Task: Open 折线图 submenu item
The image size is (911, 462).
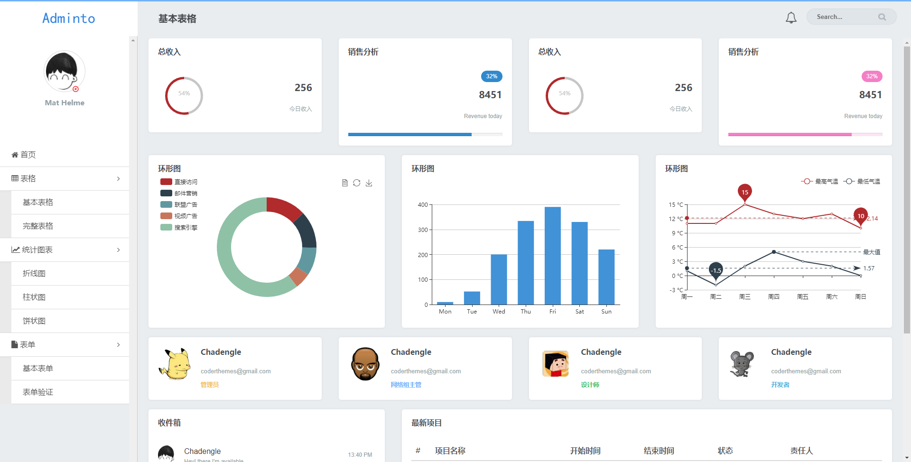Action: click(70, 273)
